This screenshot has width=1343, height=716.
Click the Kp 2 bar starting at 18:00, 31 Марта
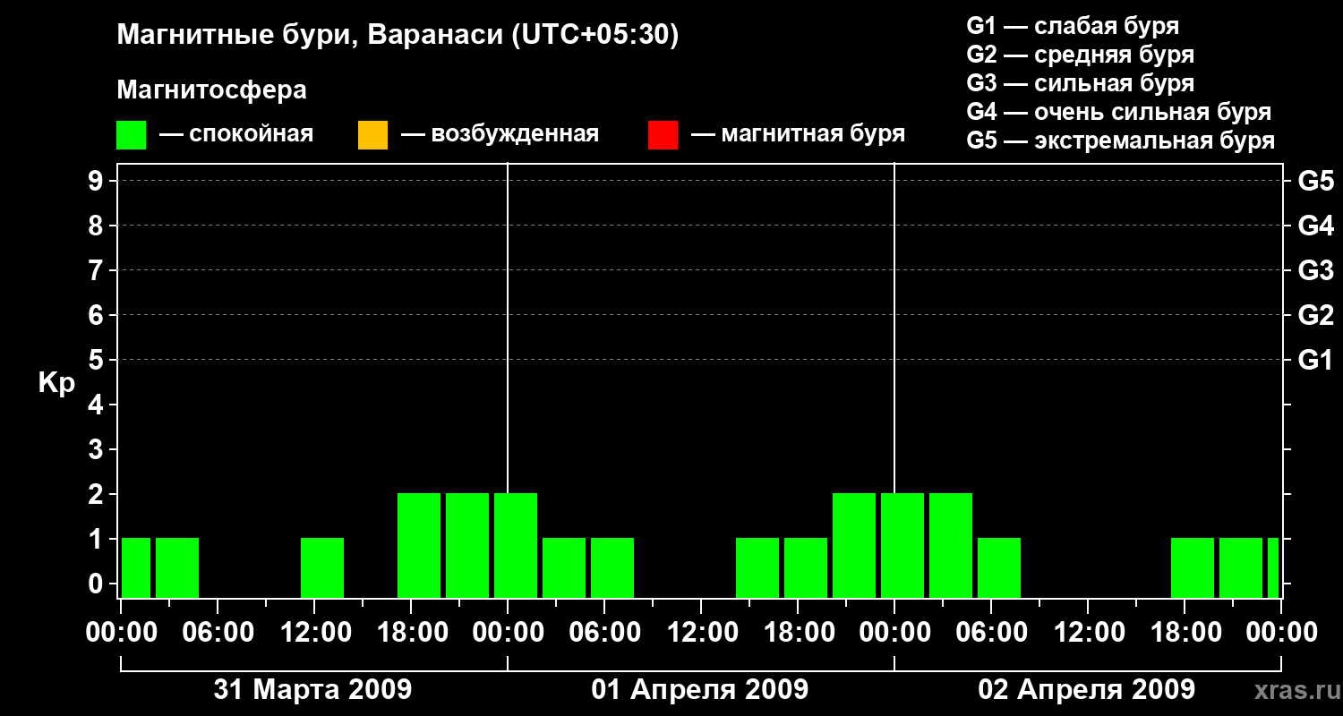point(419,545)
